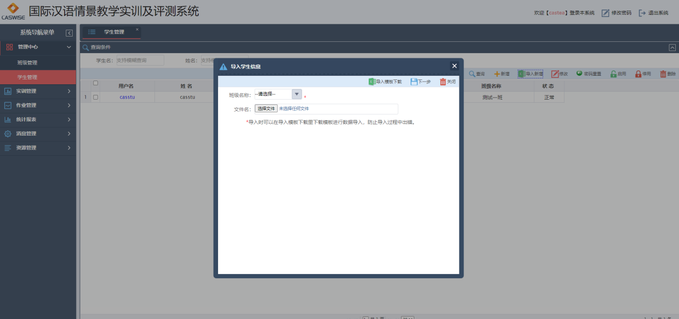Expand the 实训管理 sidebar menu
Image resolution: width=679 pixels, height=319 pixels.
[38, 91]
